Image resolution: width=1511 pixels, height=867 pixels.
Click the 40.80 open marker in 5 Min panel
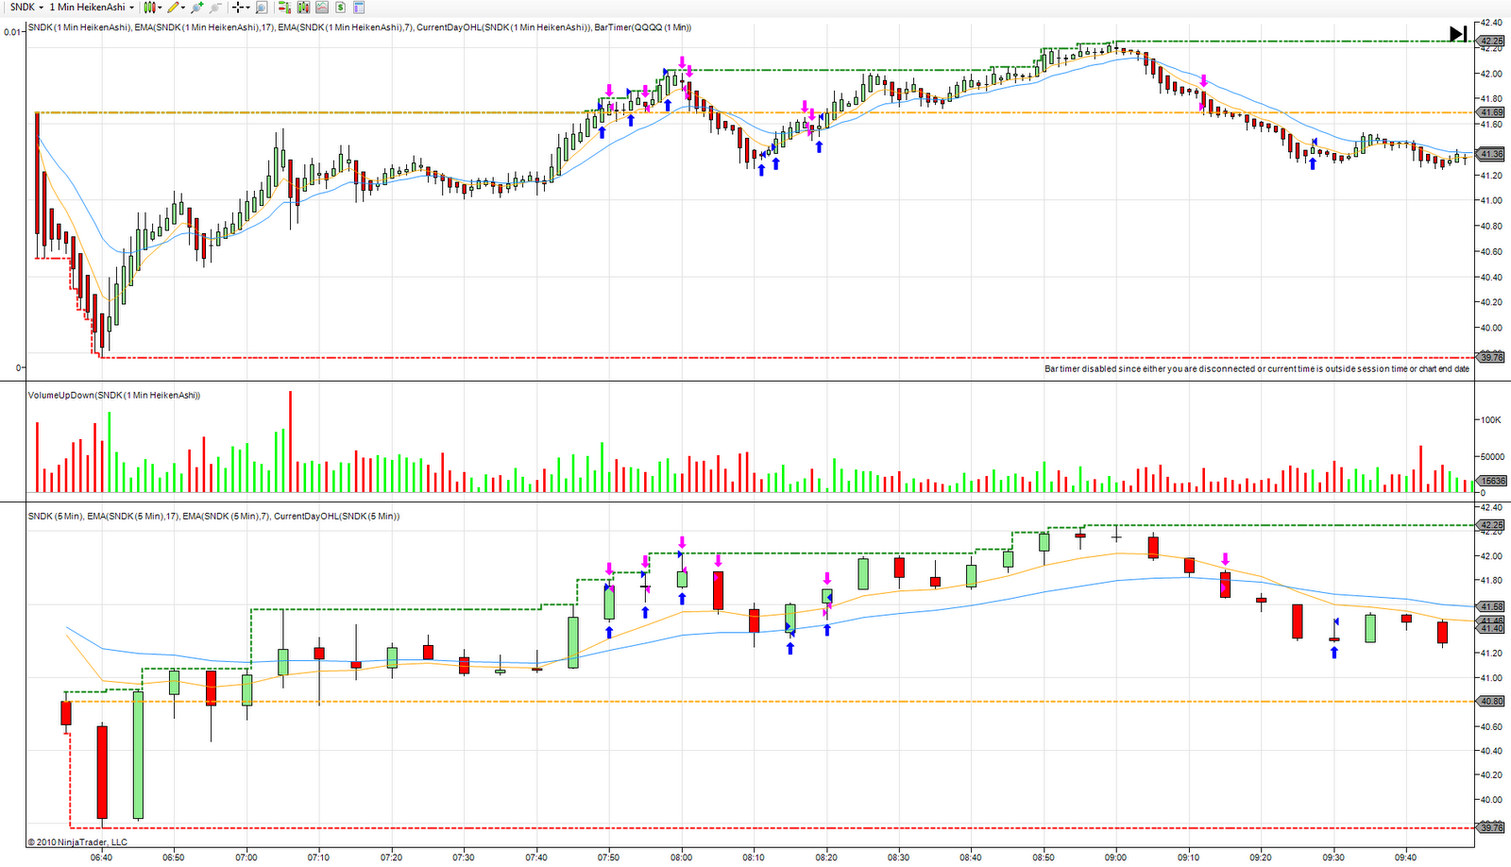[1491, 702]
